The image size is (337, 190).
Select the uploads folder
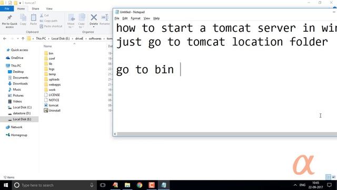pyautogui.click(x=54, y=79)
